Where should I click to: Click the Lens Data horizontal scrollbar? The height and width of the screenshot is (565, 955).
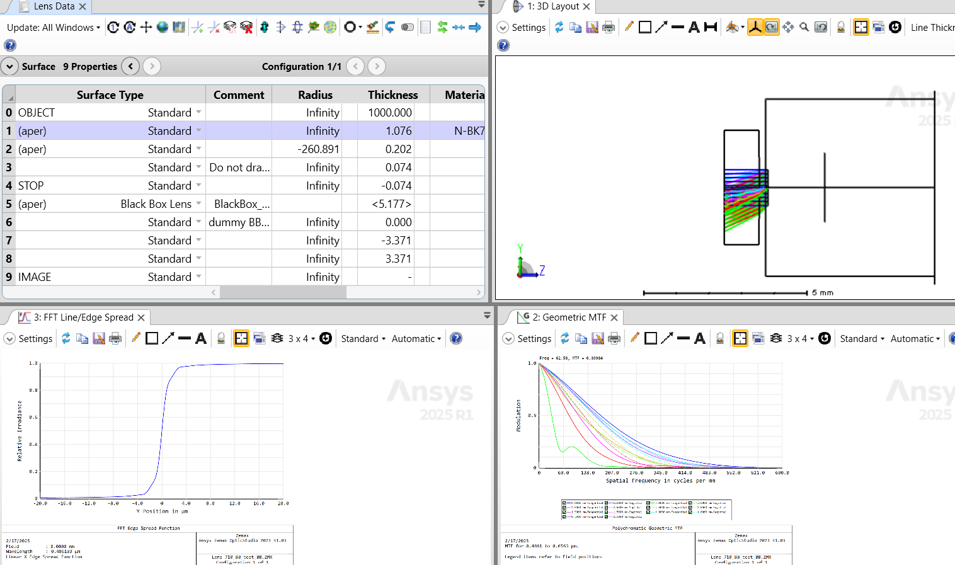283,292
